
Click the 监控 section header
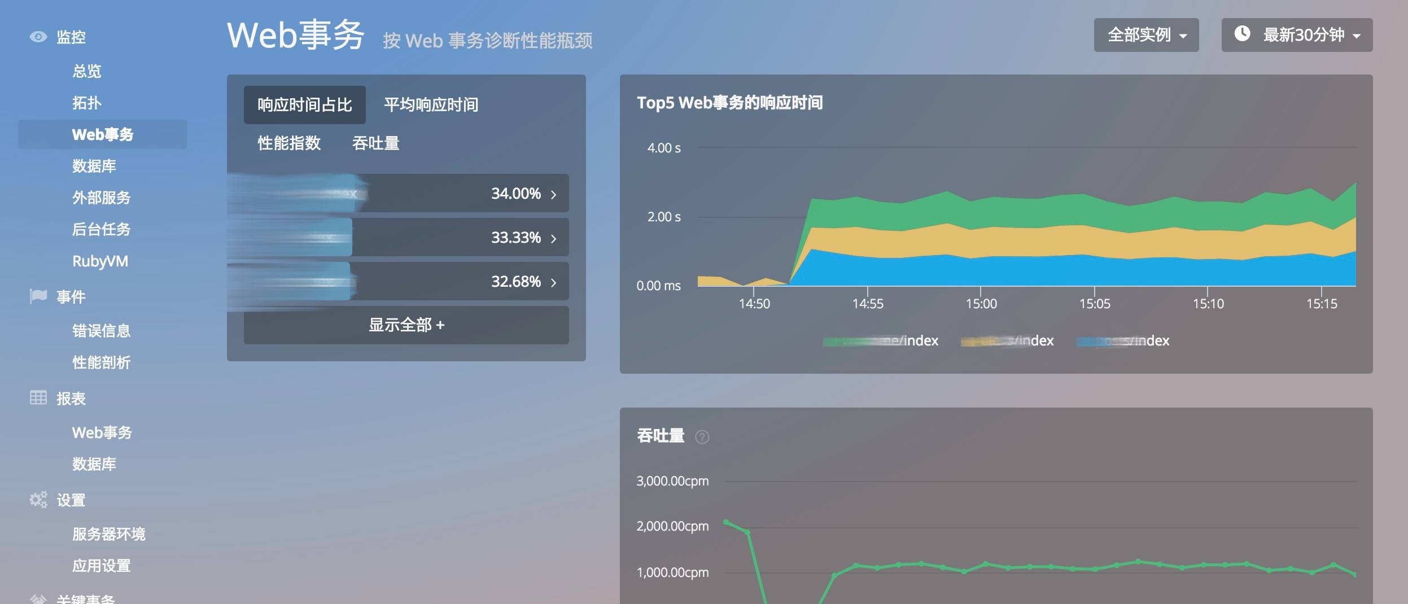(x=71, y=37)
